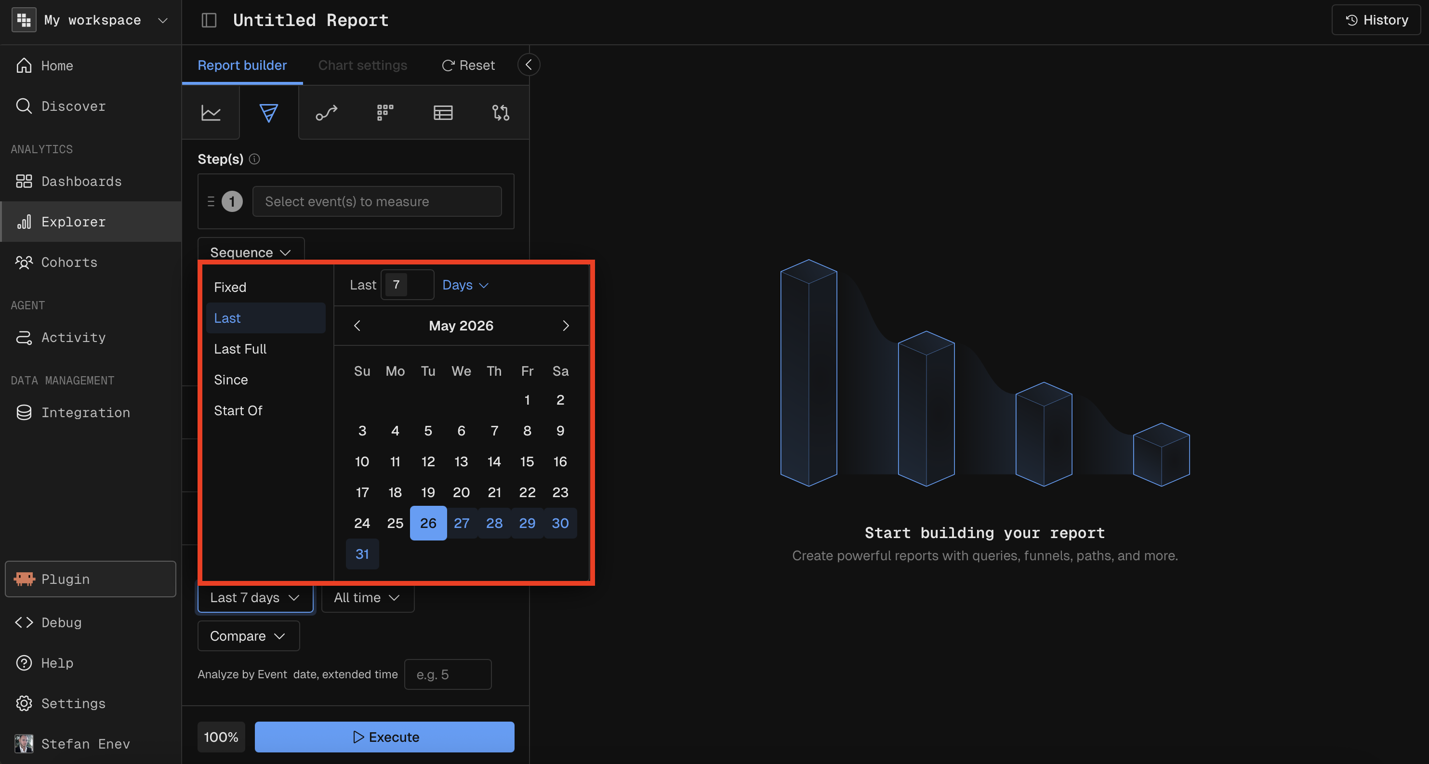The image size is (1429, 764).
Task: Select the Last Full date range option
Action: pyautogui.click(x=265, y=349)
